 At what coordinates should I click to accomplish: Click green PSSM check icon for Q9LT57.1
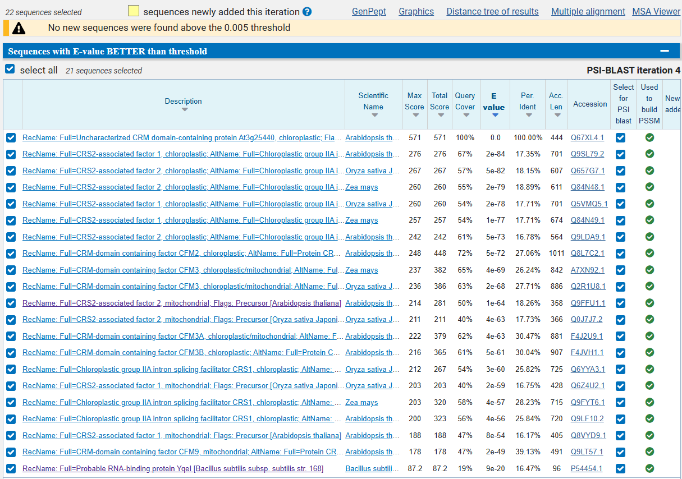[x=649, y=452]
